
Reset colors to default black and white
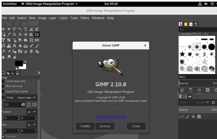tap(16, 68)
